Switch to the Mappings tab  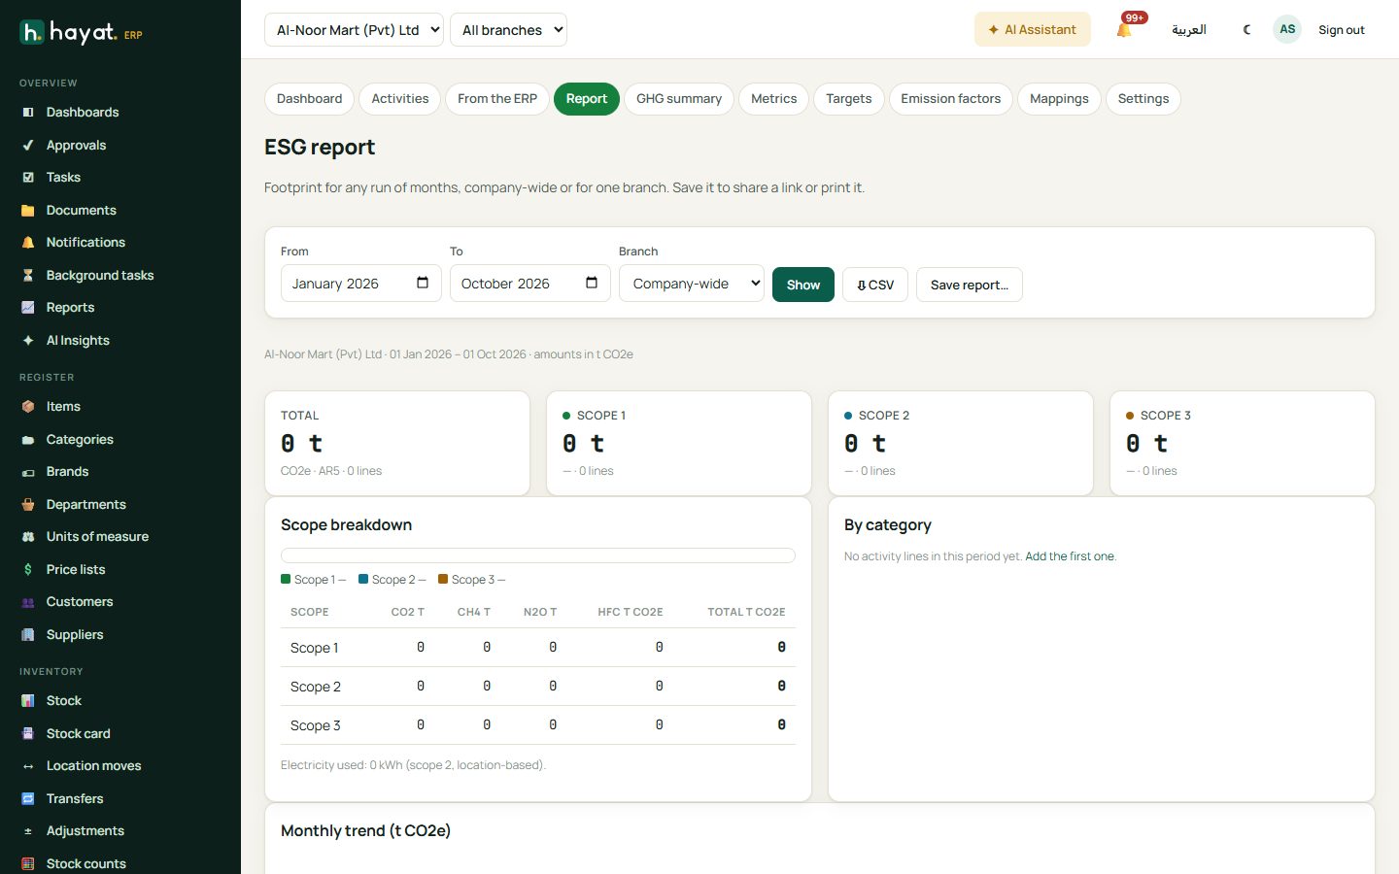[1059, 99]
